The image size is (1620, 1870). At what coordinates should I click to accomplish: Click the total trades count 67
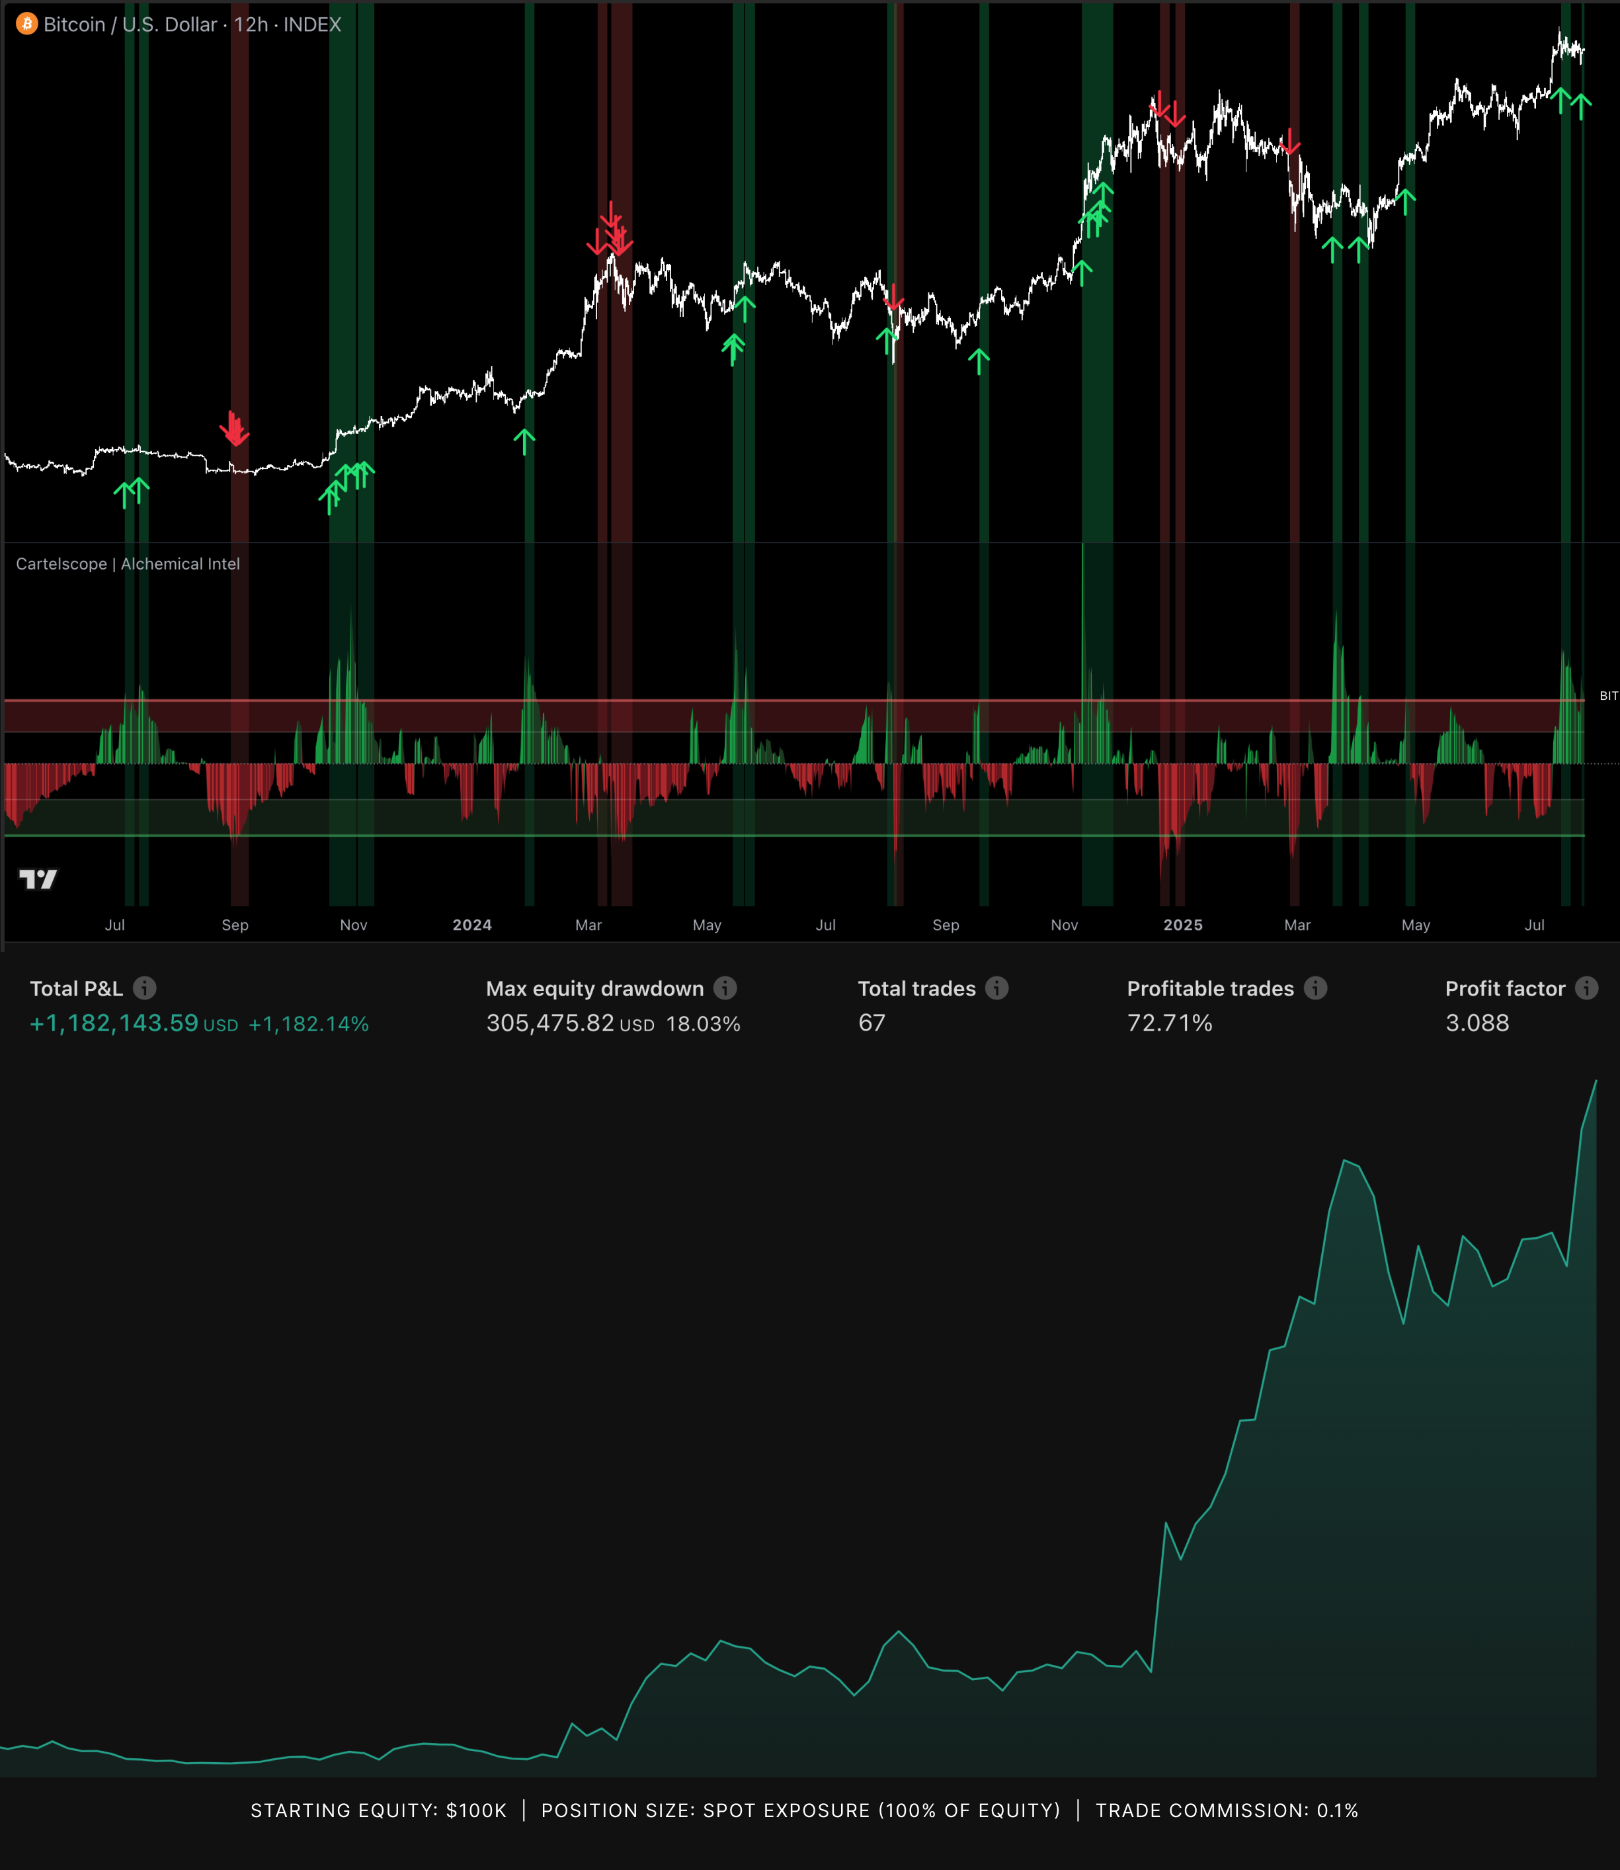(x=871, y=1023)
